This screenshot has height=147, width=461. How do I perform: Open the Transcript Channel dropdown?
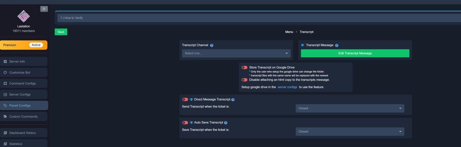(236, 53)
